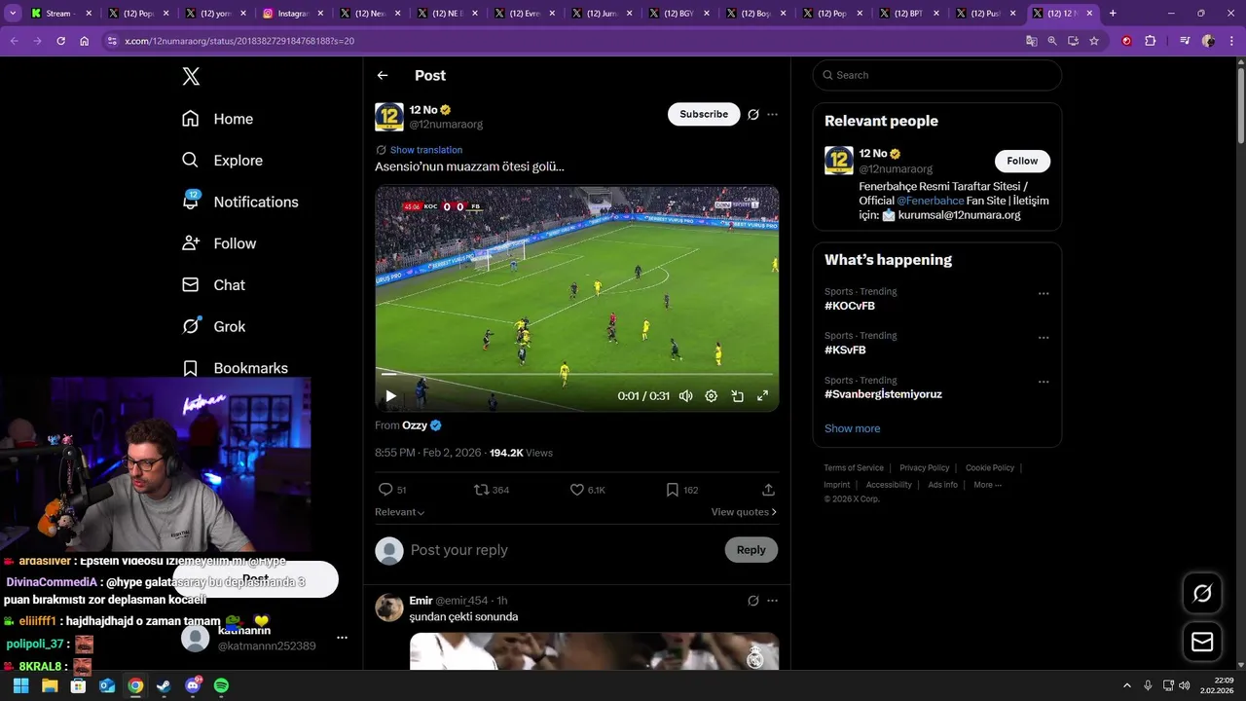Viewport: 1246px width, 701px height.
Task: Open Bookmarks in the sidebar
Action: point(235,368)
